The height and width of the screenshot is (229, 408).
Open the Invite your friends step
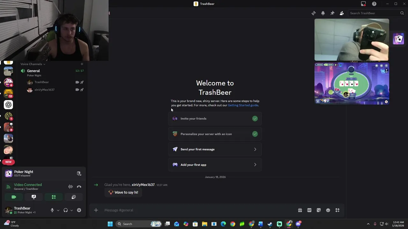tap(215, 119)
